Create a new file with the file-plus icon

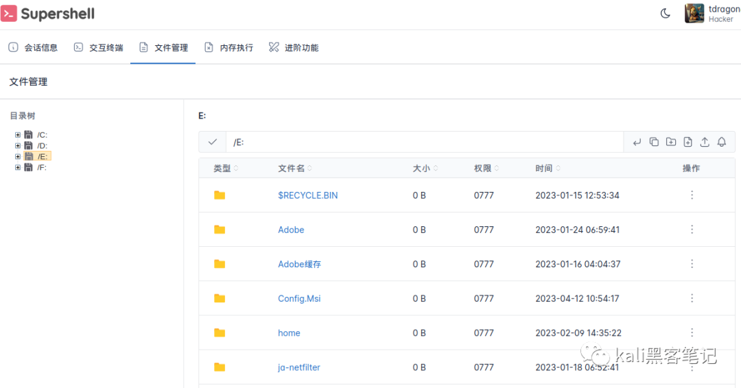point(687,142)
